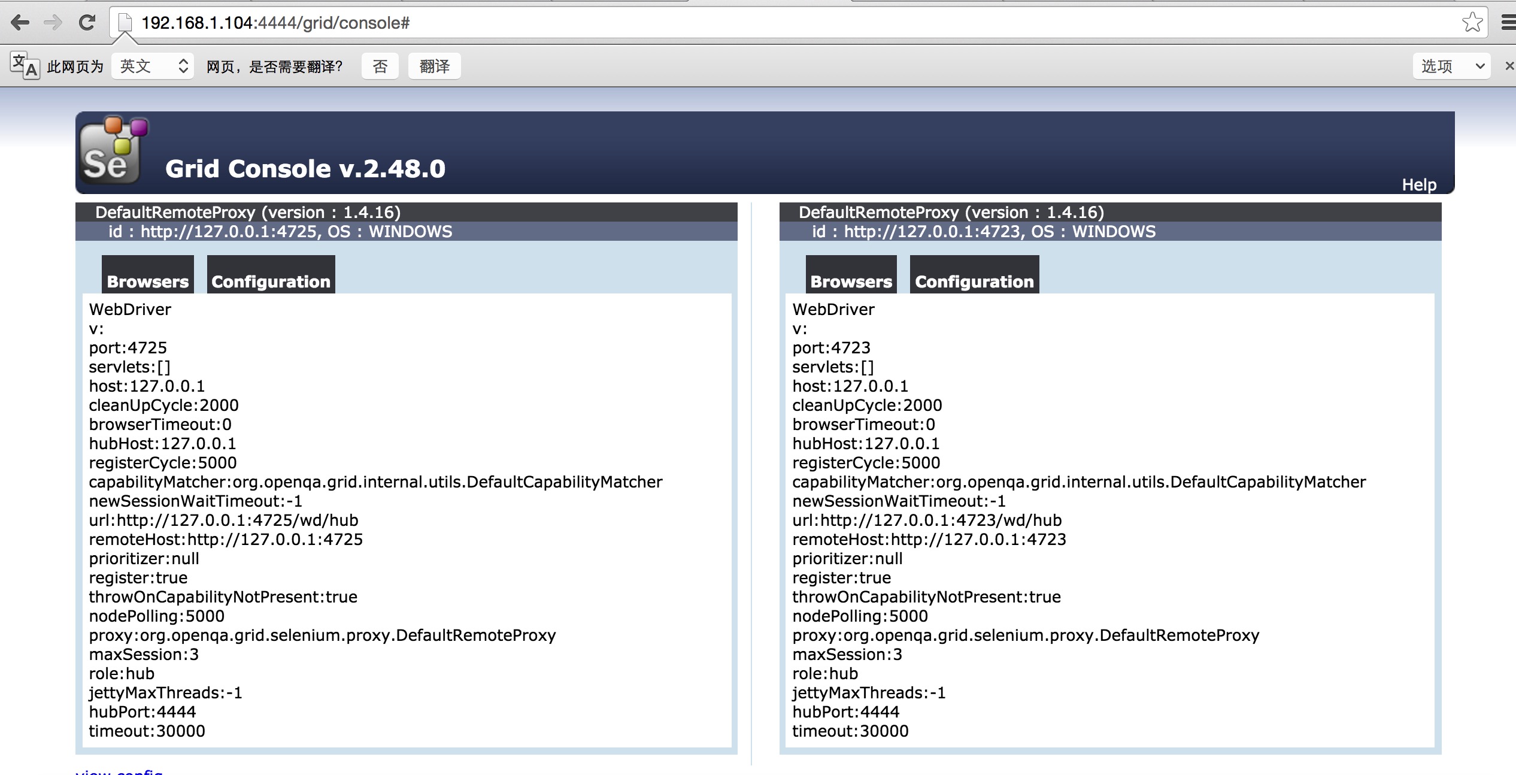Click url:http://127.0.0.1:4725/wd/hub line

coord(224,520)
